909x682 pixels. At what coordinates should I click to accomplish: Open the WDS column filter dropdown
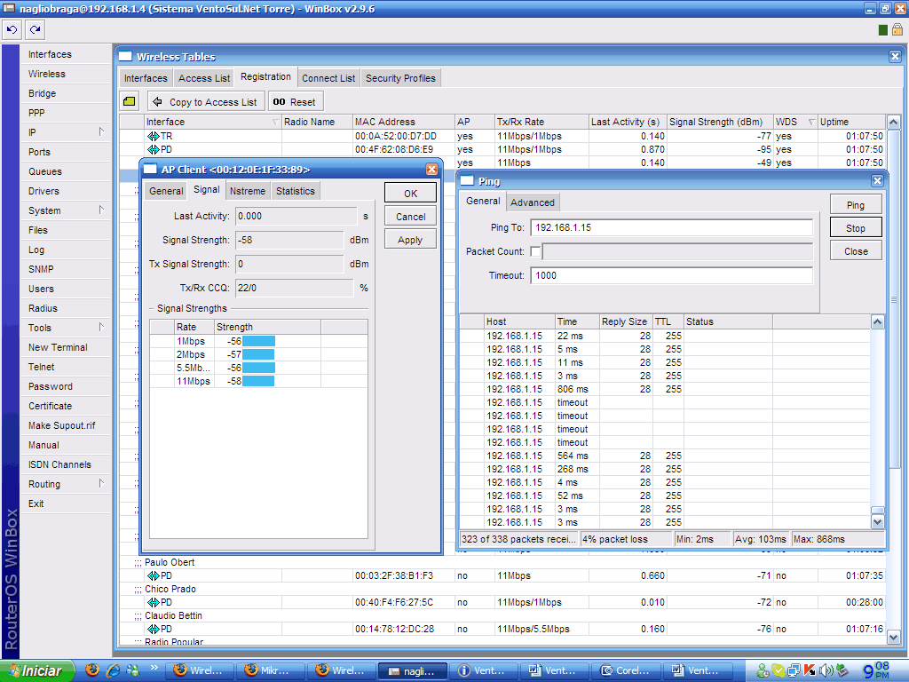pyautogui.click(x=810, y=122)
